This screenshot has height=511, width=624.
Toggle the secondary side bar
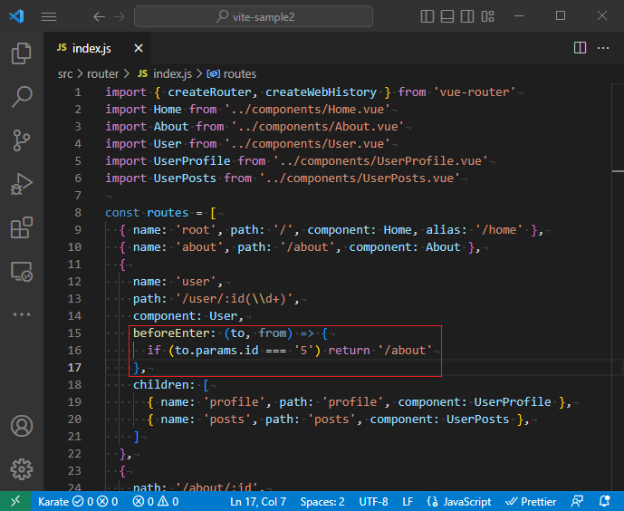(x=467, y=16)
